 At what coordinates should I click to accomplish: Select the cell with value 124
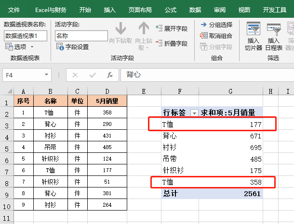click(x=107, y=159)
